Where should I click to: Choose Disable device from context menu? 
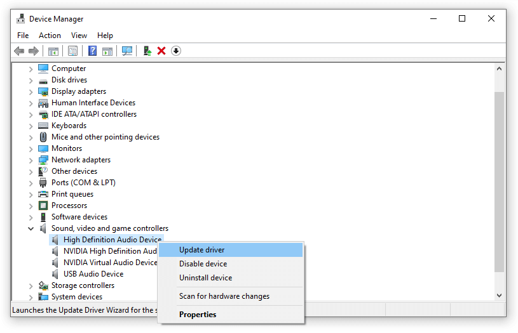pyautogui.click(x=231, y=264)
